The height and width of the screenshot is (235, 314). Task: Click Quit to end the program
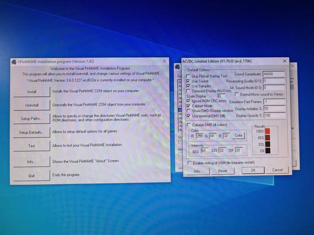pyautogui.click(x=32, y=176)
